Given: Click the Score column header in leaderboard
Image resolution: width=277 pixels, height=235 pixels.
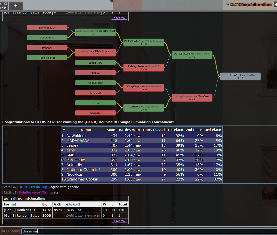Looking at the screenshot, I should click(111, 130).
